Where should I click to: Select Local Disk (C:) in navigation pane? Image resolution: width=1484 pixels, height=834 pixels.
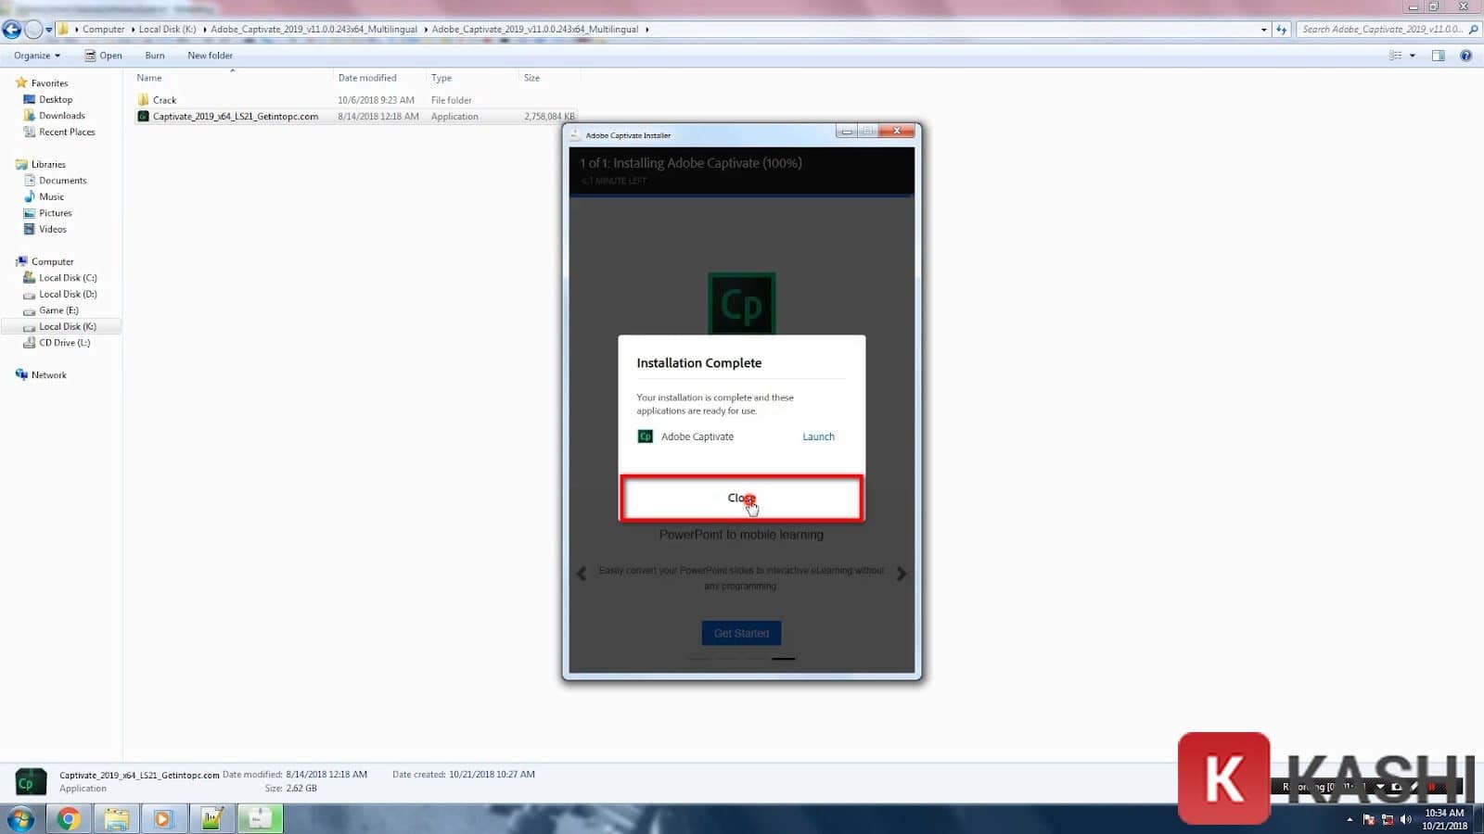tap(68, 278)
